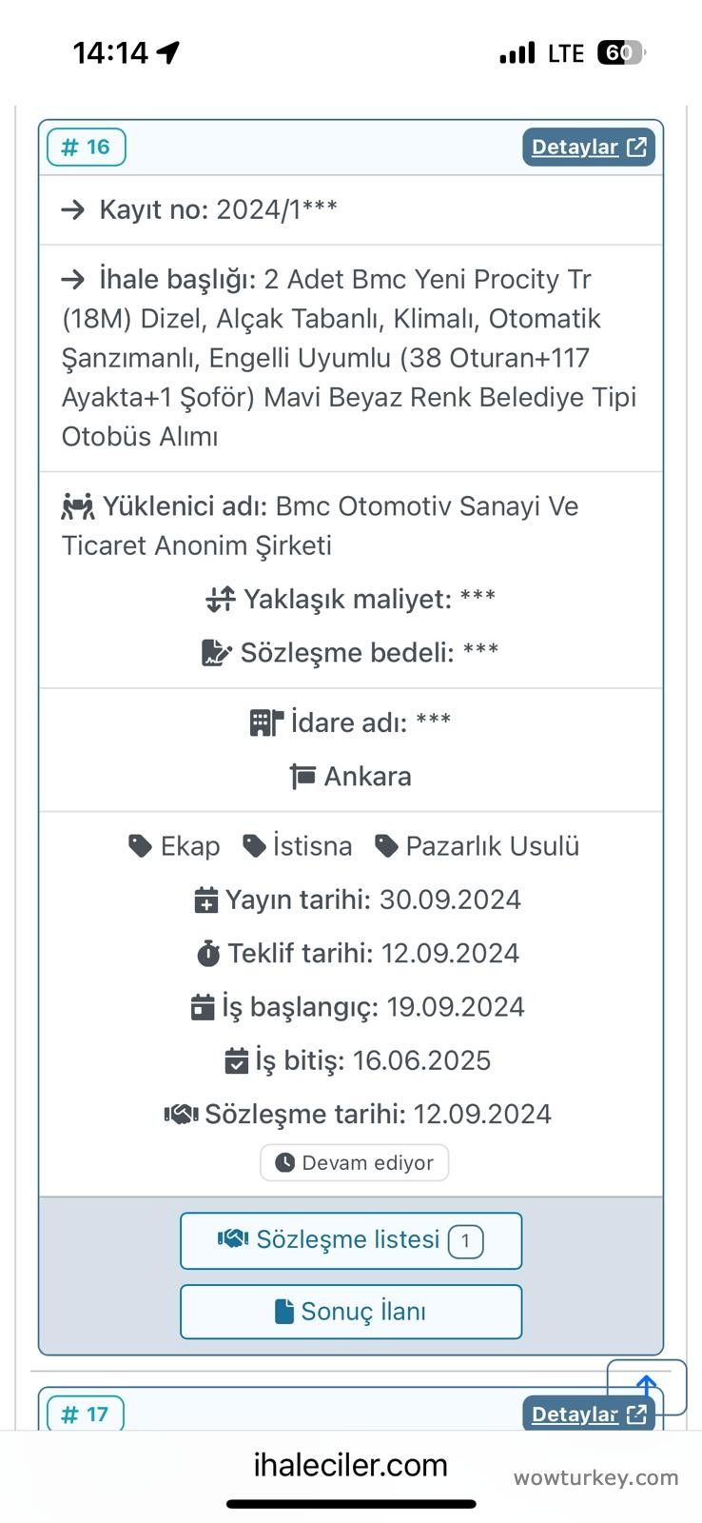Open Detaylar link for tender #17

[588, 1414]
